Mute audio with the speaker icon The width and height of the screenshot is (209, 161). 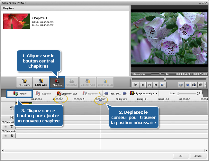(200, 85)
